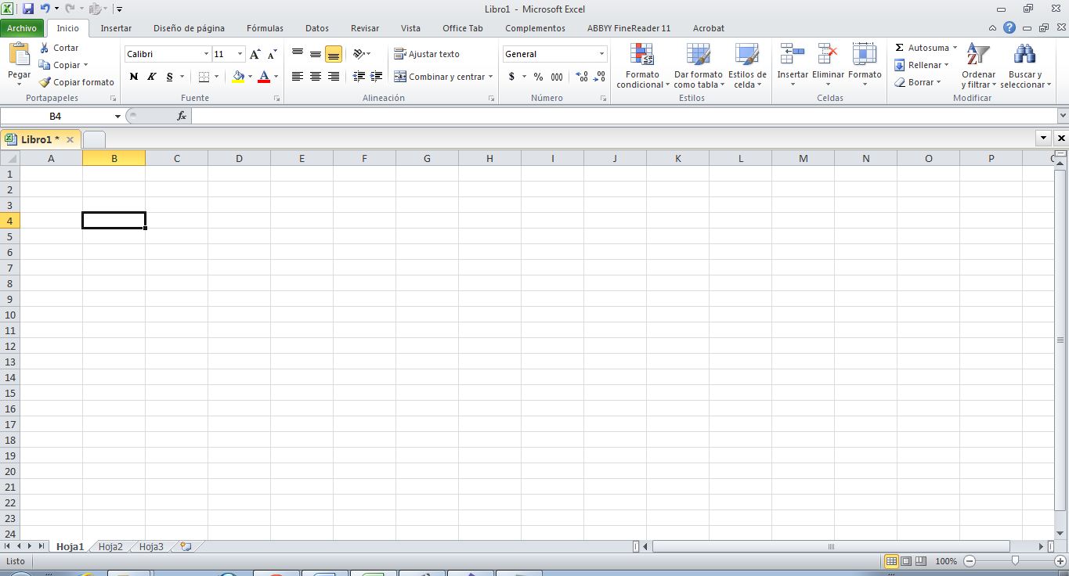Open the font name Calibri dropdown
1069x576 pixels.
tap(204, 54)
